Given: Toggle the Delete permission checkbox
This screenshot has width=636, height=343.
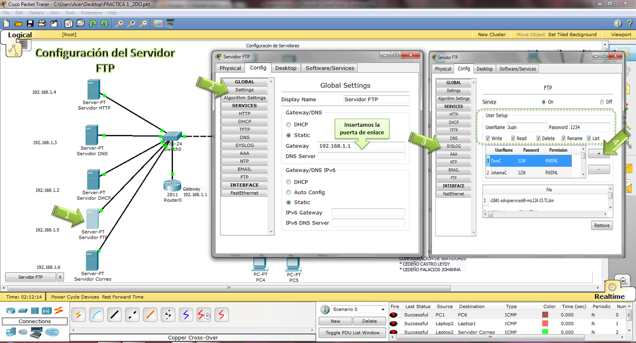Looking at the screenshot, I should tap(539, 139).
